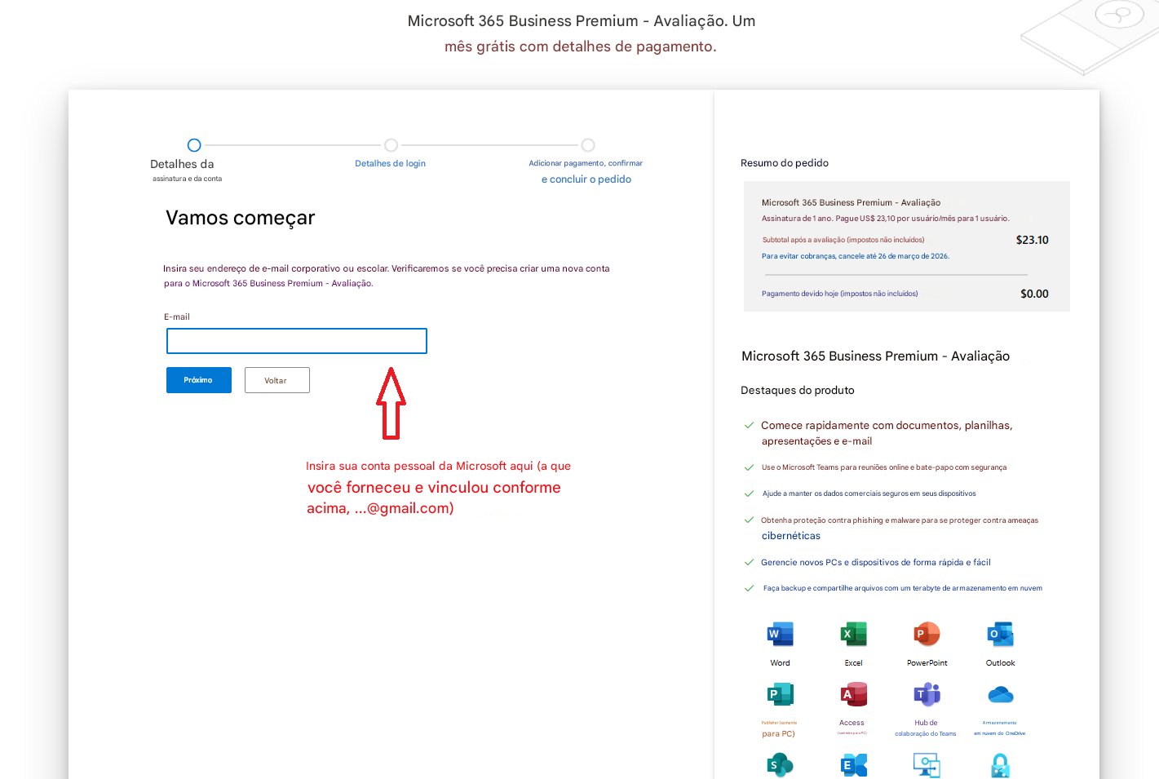Click the 'Vamos começar' heading
Image resolution: width=1159 pixels, height=779 pixels.
pos(241,218)
